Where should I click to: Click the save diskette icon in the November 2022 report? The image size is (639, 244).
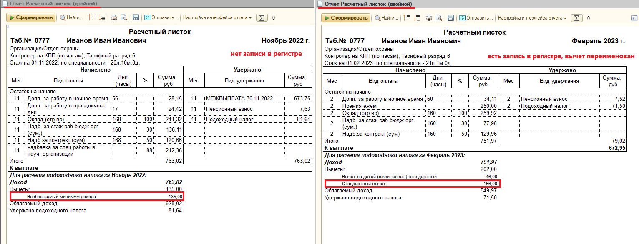pyautogui.click(x=136, y=18)
